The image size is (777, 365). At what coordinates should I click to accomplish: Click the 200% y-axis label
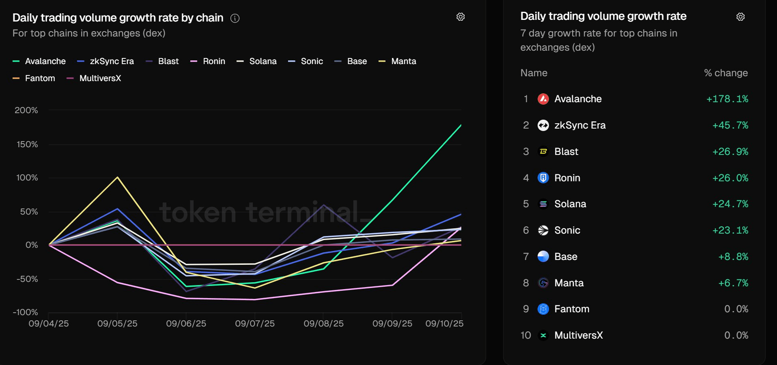[x=26, y=110]
